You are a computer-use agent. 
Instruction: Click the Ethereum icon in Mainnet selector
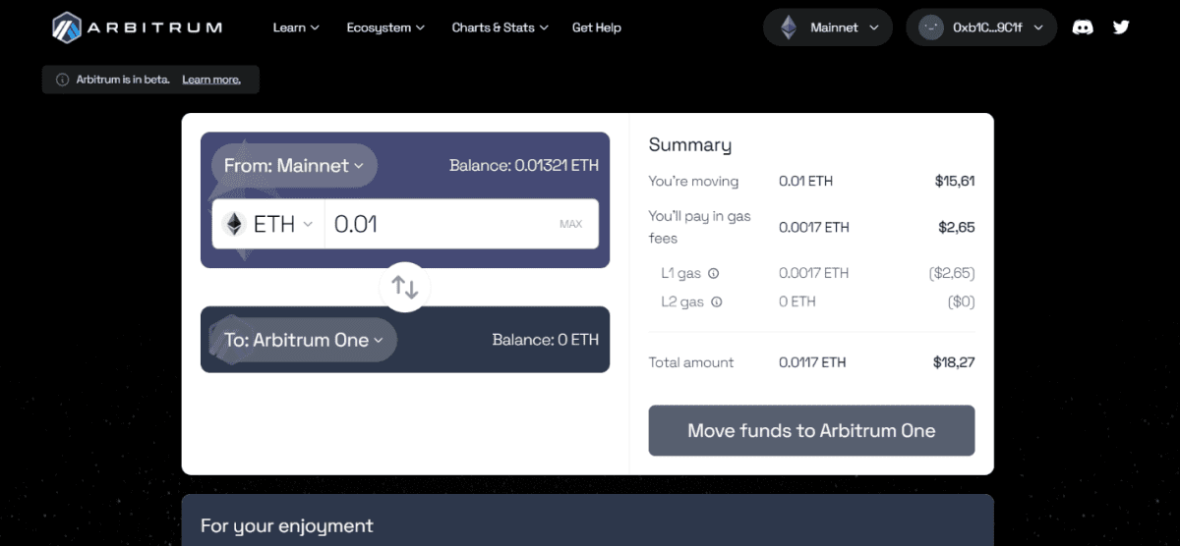(789, 27)
